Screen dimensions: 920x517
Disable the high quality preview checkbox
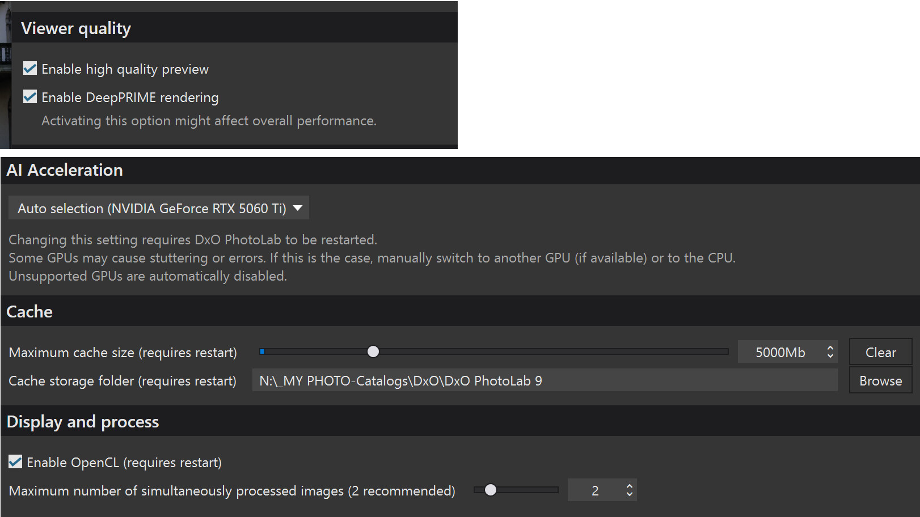click(30, 69)
